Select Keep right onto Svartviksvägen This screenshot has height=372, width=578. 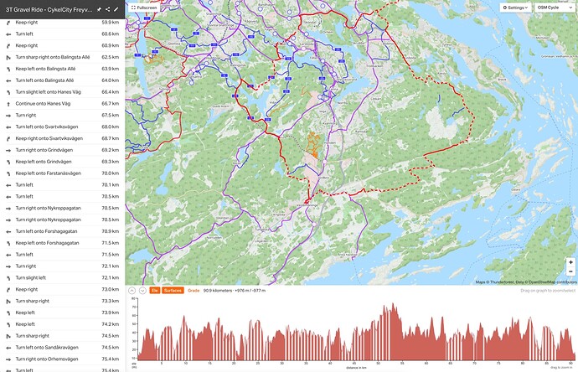62,138
